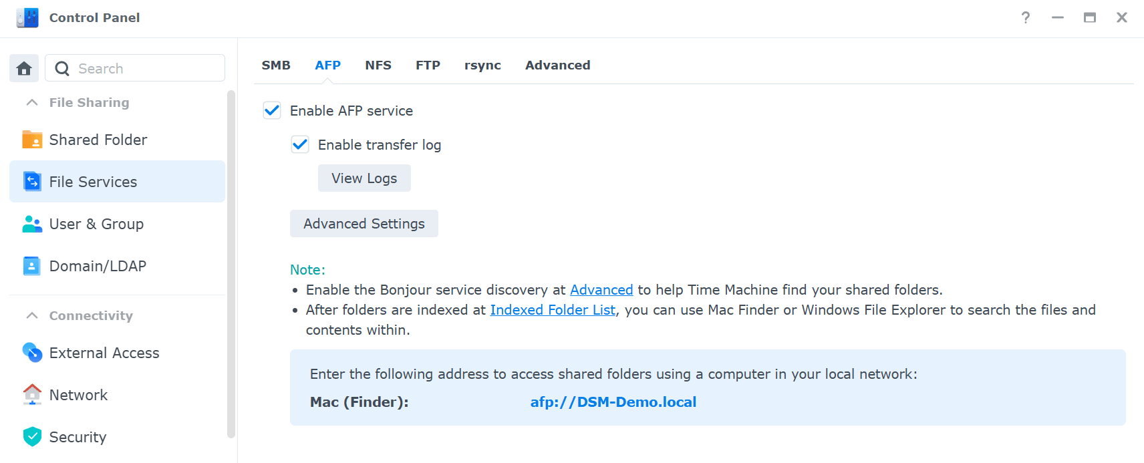The width and height of the screenshot is (1144, 463).
Task: Click the Shared Folder icon
Action: point(32,140)
